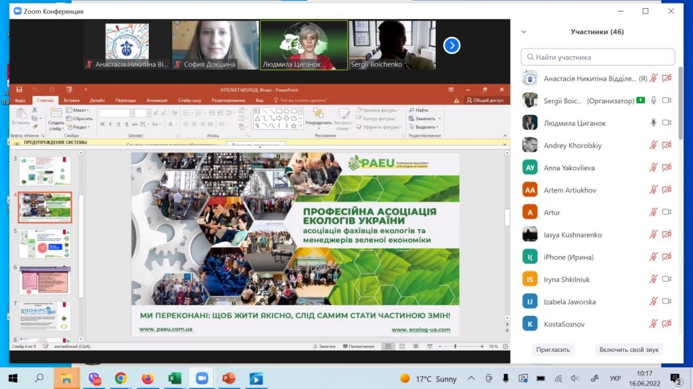Screen dimensions: 693x389
Task: Click the Заменить button
Action: (x=425, y=119)
